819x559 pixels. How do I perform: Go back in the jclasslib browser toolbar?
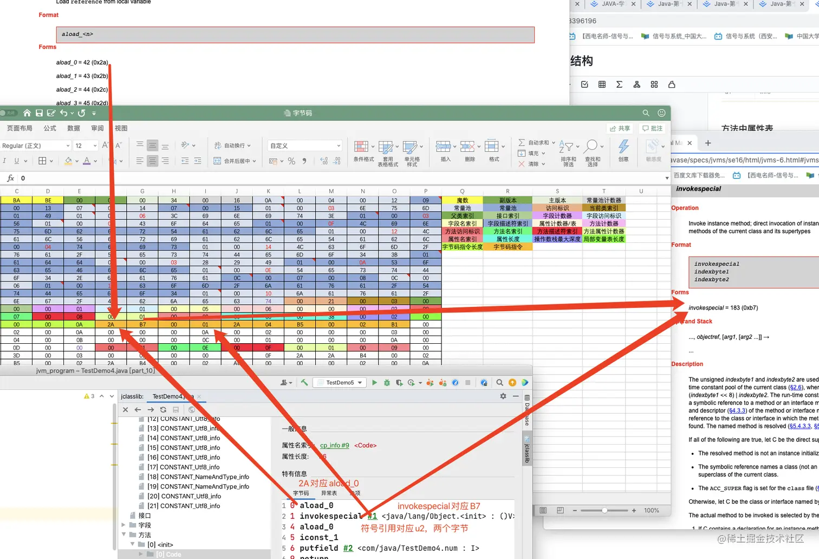(x=138, y=409)
